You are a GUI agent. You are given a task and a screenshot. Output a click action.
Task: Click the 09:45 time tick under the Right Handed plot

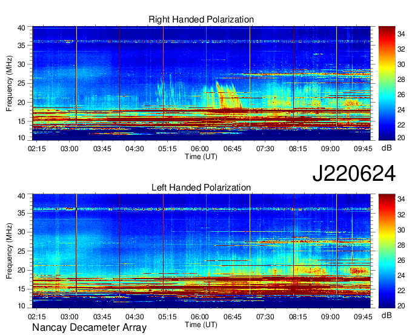tap(363, 149)
